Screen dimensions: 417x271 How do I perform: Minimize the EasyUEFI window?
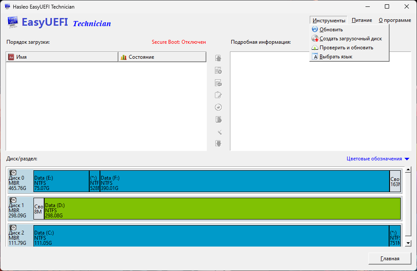pyautogui.click(x=368, y=6)
